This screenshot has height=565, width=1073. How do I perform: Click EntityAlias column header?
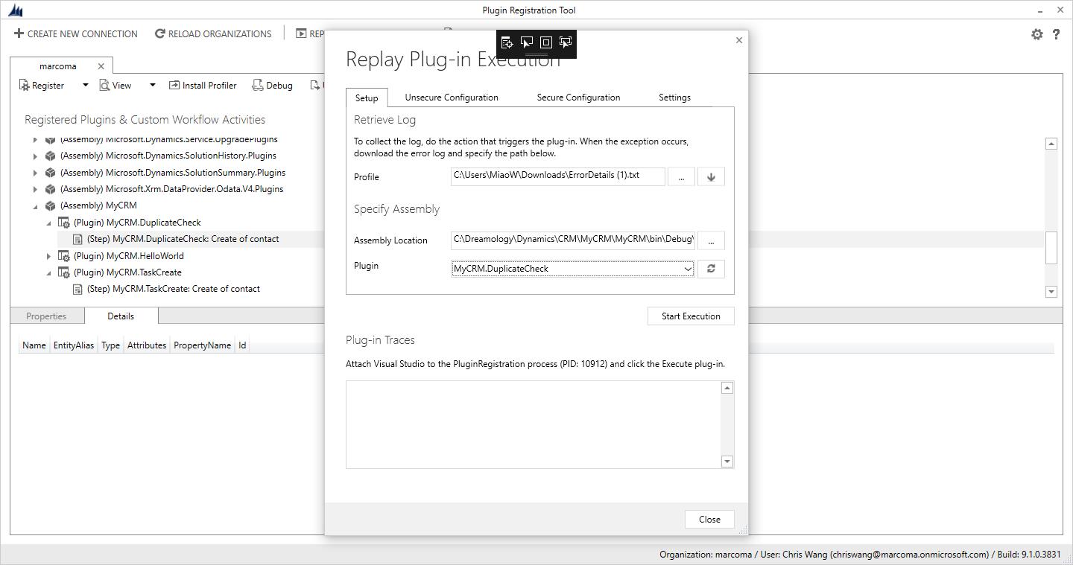(74, 345)
